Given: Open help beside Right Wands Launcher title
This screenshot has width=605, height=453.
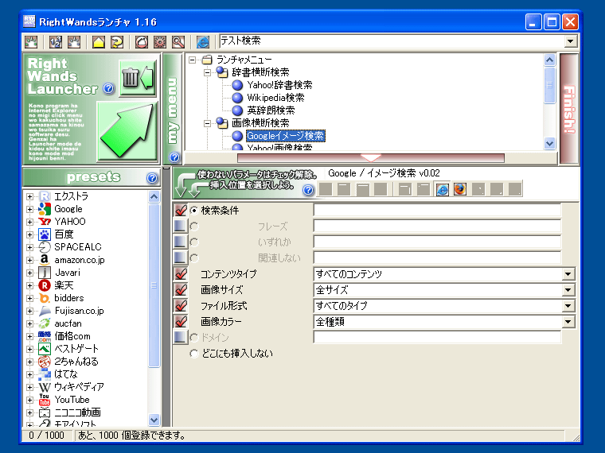Looking at the screenshot, I should [109, 89].
